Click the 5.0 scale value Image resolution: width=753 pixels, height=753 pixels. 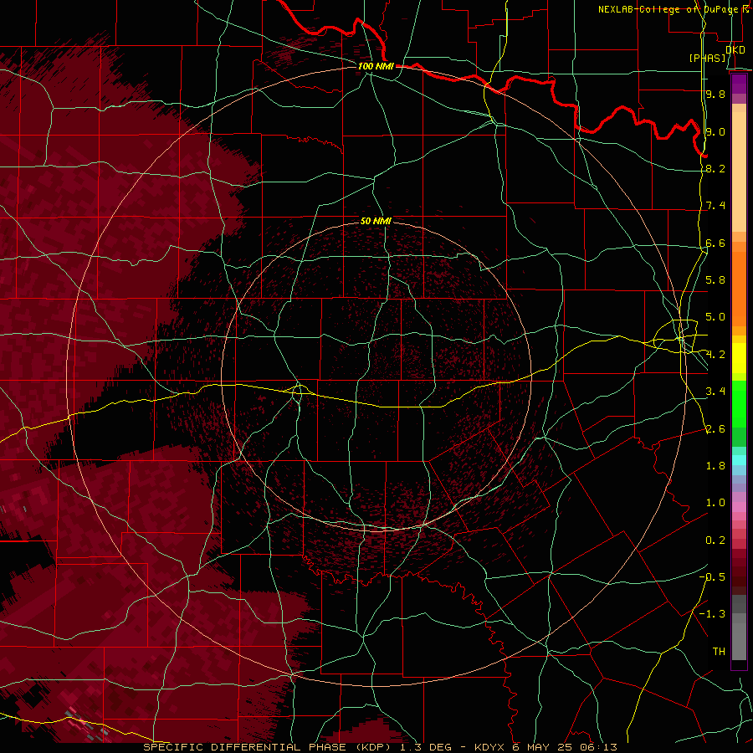click(x=715, y=317)
